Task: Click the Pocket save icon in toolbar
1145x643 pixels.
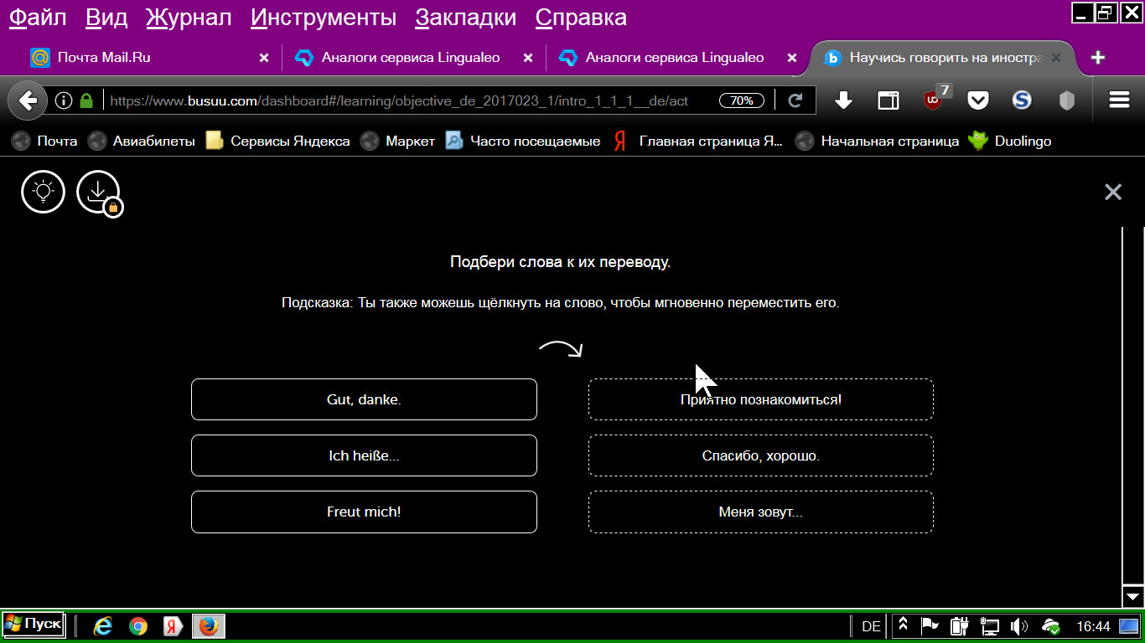Action: click(977, 100)
